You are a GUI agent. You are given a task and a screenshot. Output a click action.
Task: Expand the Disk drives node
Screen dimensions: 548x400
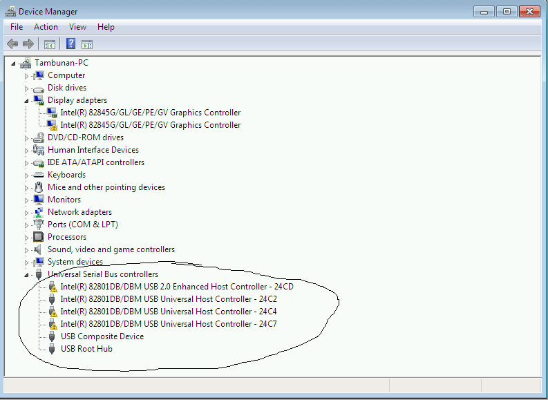(26, 88)
